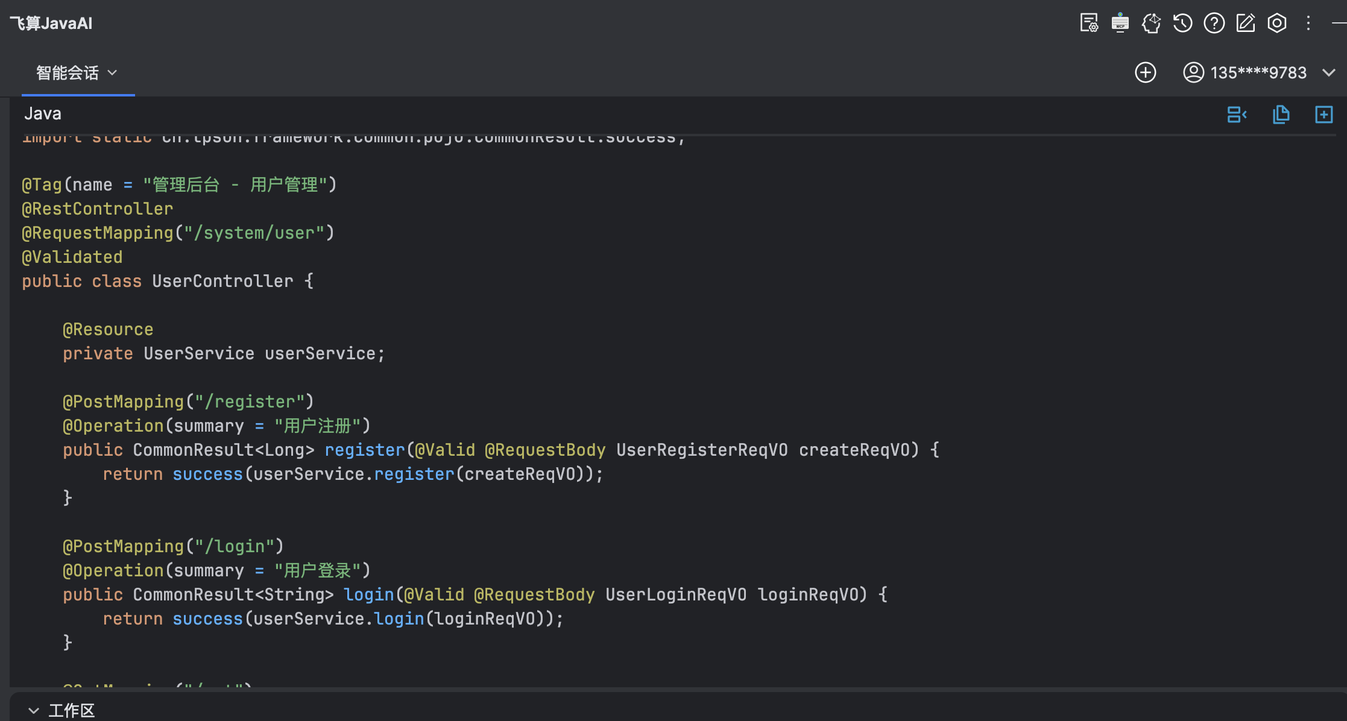Screen dimensions: 1347x721
Task: Open the document-settings icon
Action: tap(1088, 23)
